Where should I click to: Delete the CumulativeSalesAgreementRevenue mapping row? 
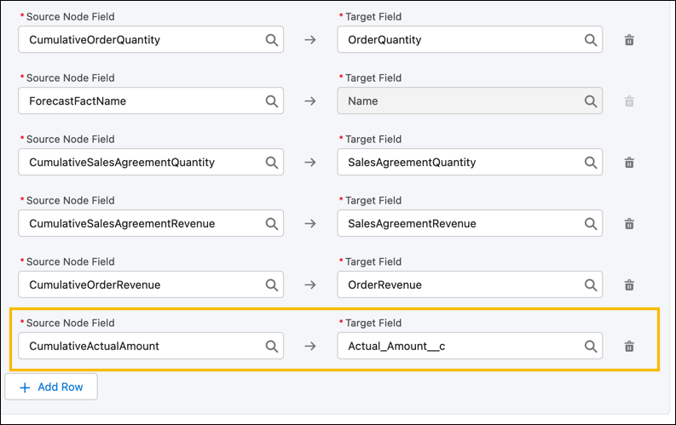[629, 224]
